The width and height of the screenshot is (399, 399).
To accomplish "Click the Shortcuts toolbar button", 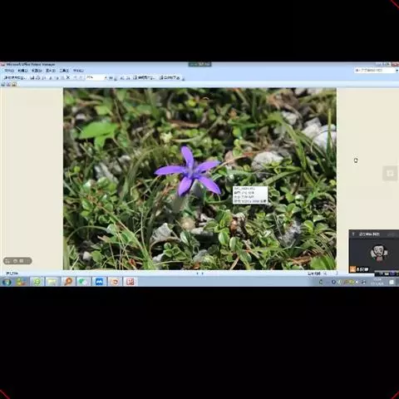I will coord(14,78).
